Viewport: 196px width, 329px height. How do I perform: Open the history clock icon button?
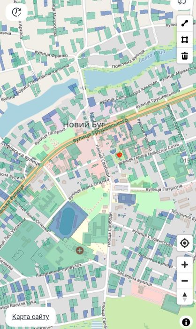16,12
